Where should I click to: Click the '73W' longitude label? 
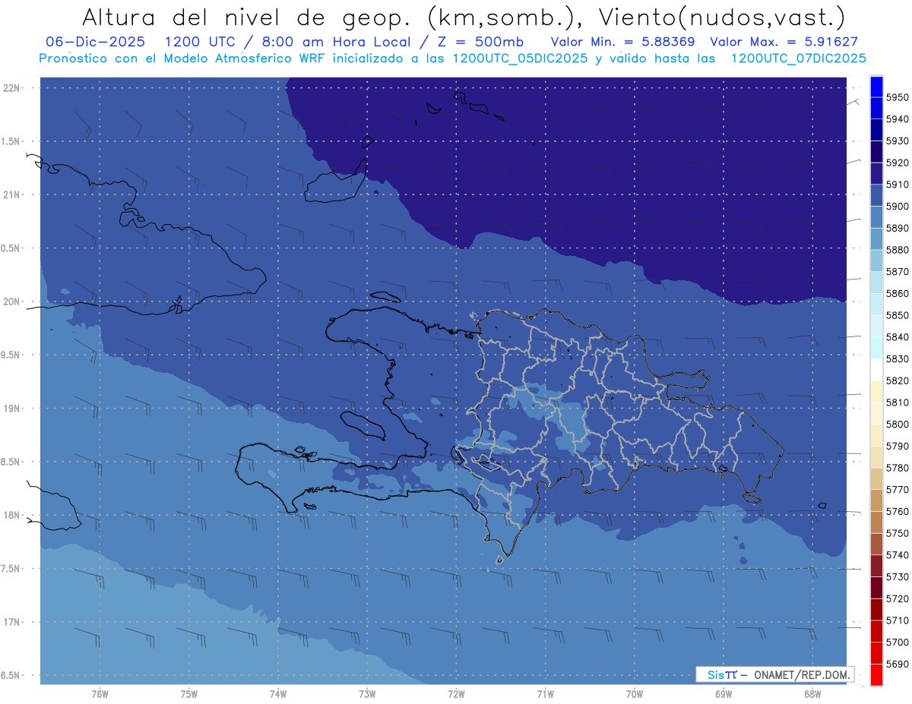coord(367,693)
